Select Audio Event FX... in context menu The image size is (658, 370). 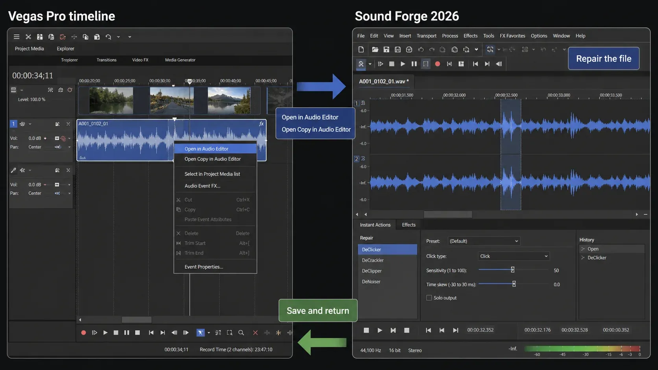(x=215, y=186)
